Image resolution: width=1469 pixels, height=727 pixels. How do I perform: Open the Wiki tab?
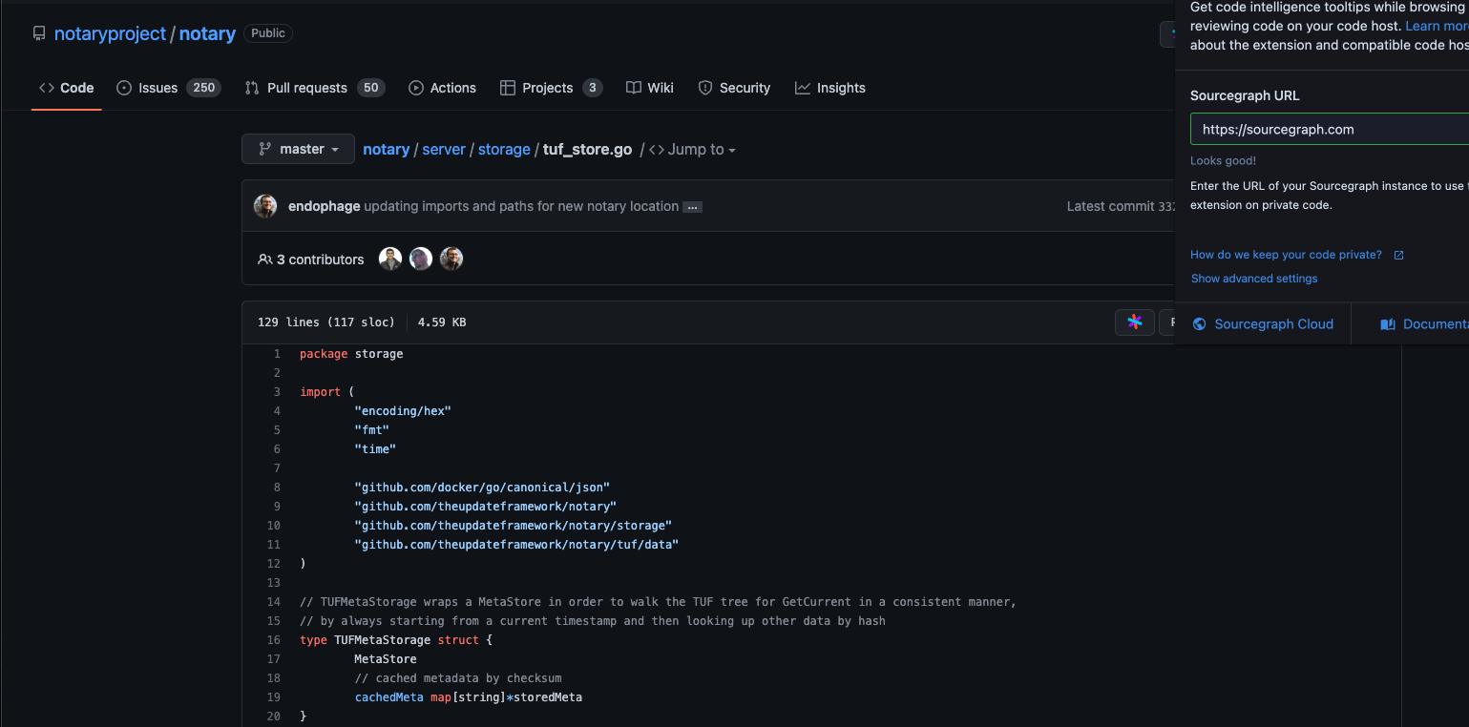click(650, 88)
